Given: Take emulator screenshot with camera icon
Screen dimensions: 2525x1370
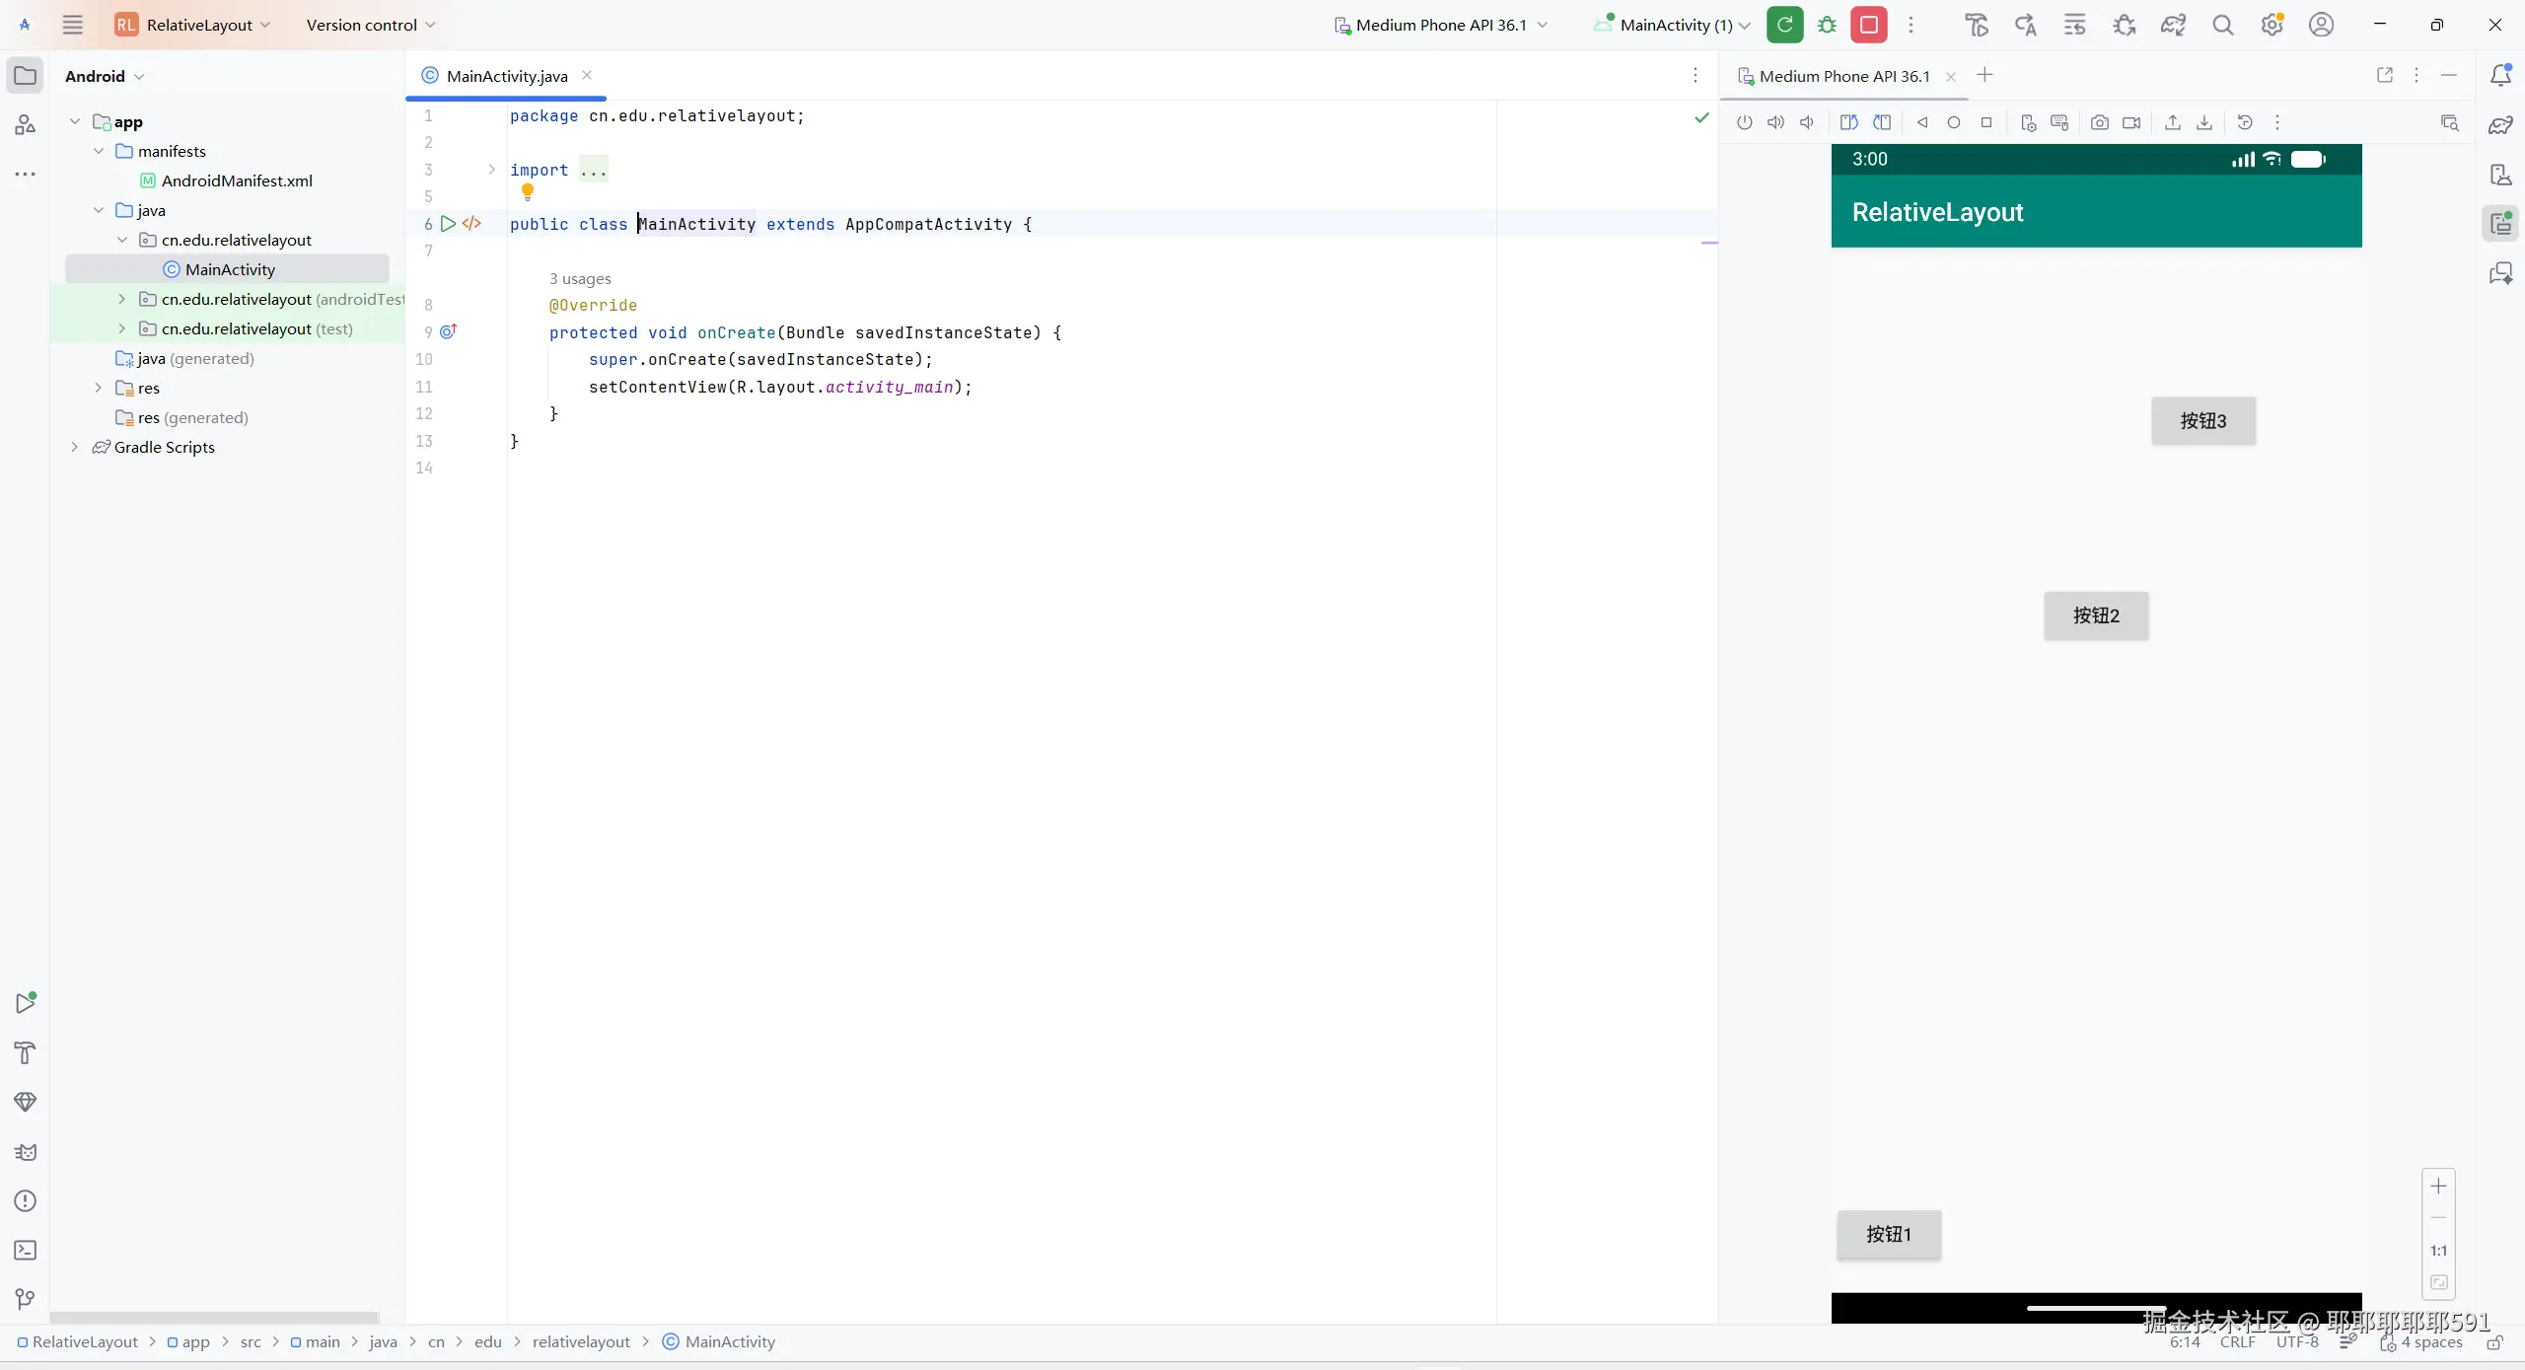Looking at the screenshot, I should pyautogui.click(x=2100, y=122).
